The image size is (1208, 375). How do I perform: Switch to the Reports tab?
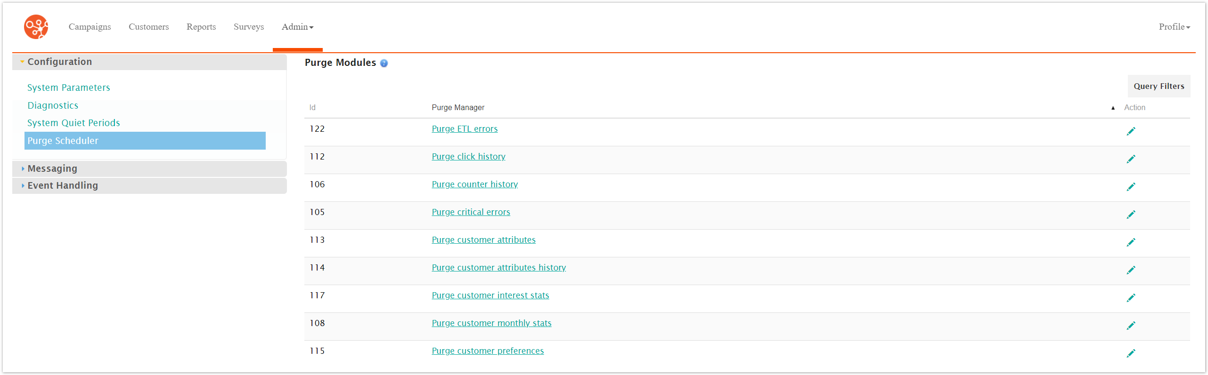pyautogui.click(x=201, y=27)
